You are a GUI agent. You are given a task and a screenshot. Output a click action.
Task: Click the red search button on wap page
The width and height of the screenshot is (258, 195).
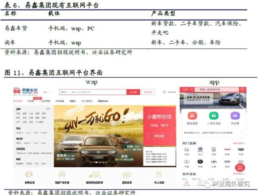coord(133,92)
